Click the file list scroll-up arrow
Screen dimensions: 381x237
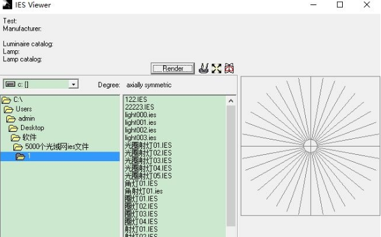231,101
